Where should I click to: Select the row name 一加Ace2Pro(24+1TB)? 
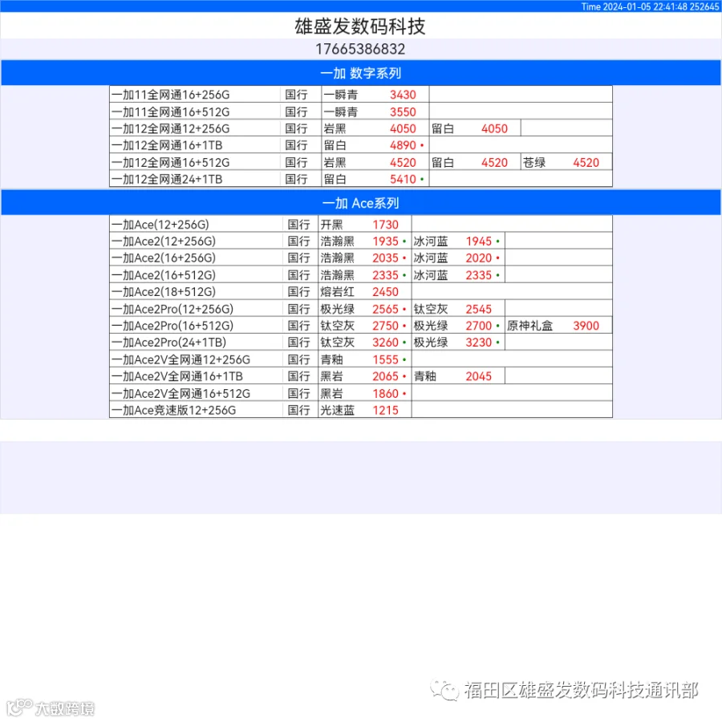coord(169,343)
